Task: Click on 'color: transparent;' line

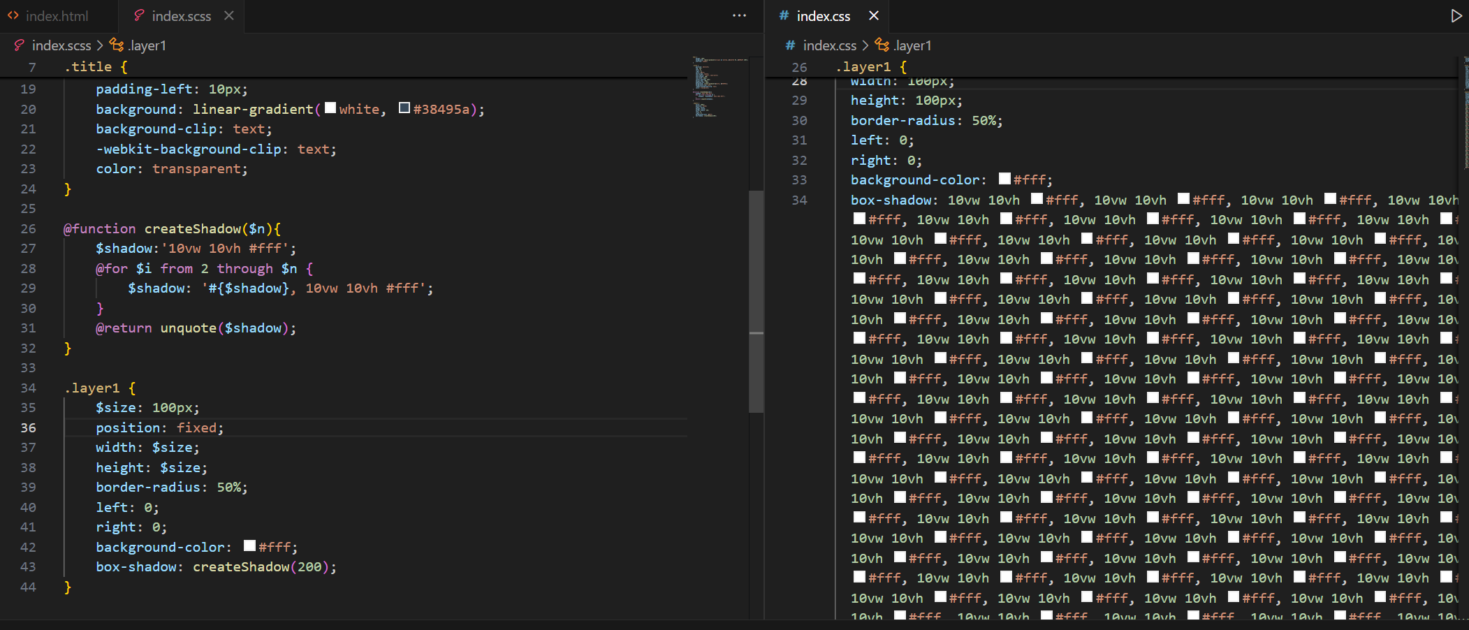Action: 172,168
